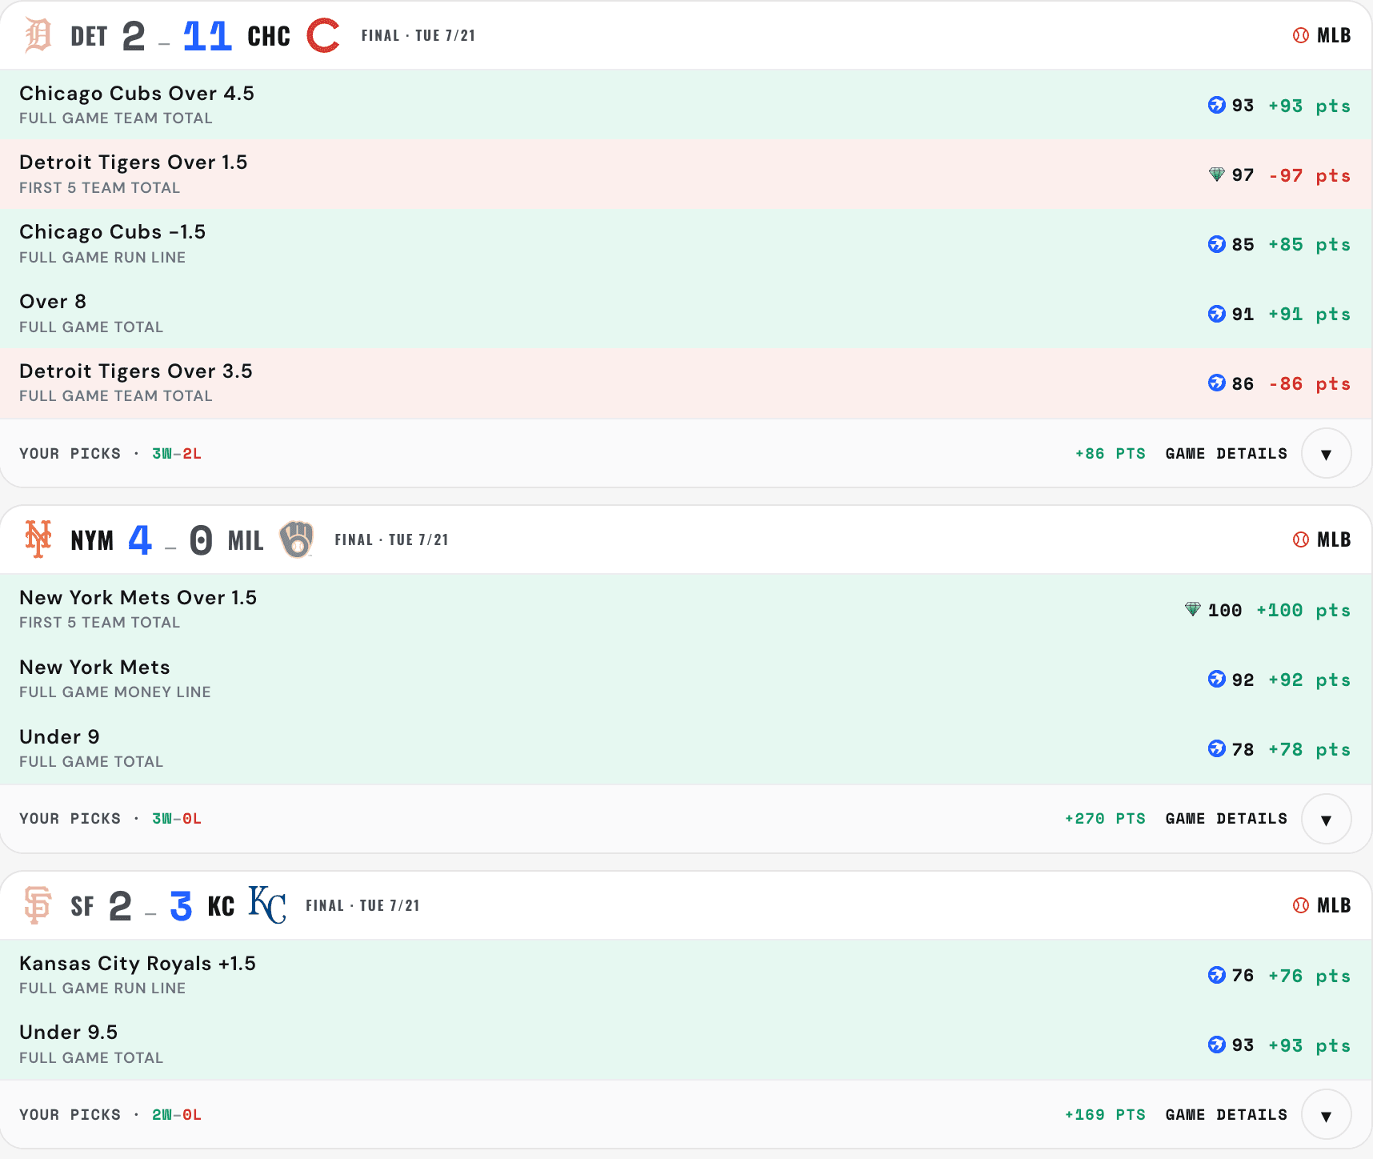
Task: Click 'FULL GAME RUN LINE' under Kansas City Royals
Action: [x=102, y=989]
